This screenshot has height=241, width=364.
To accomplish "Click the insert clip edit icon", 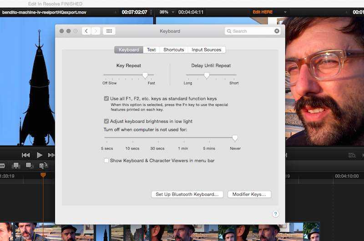I will tap(16, 166).
